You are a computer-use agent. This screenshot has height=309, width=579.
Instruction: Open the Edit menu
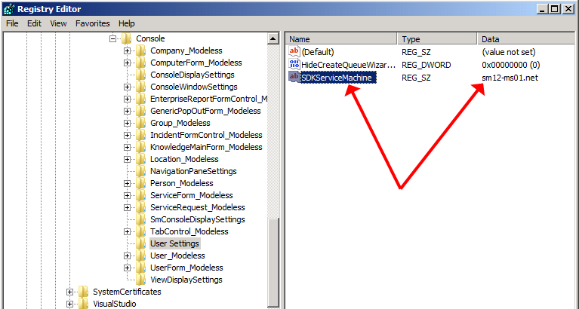(x=35, y=23)
